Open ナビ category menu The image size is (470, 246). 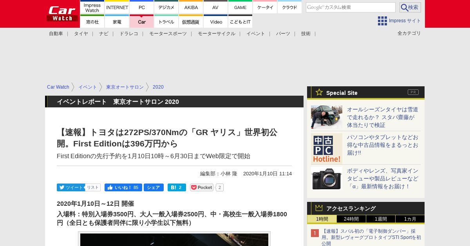[x=104, y=34]
